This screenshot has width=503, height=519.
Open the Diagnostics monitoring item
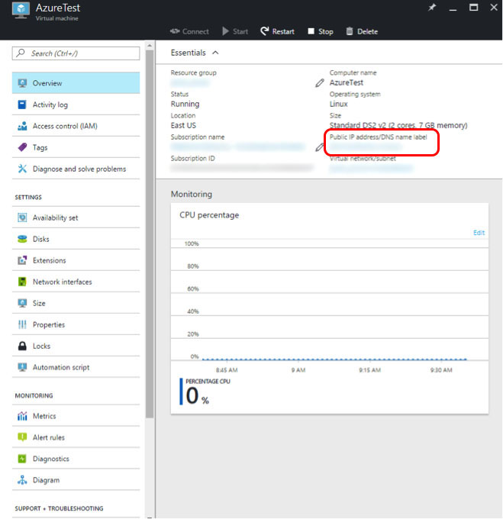click(76, 459)
